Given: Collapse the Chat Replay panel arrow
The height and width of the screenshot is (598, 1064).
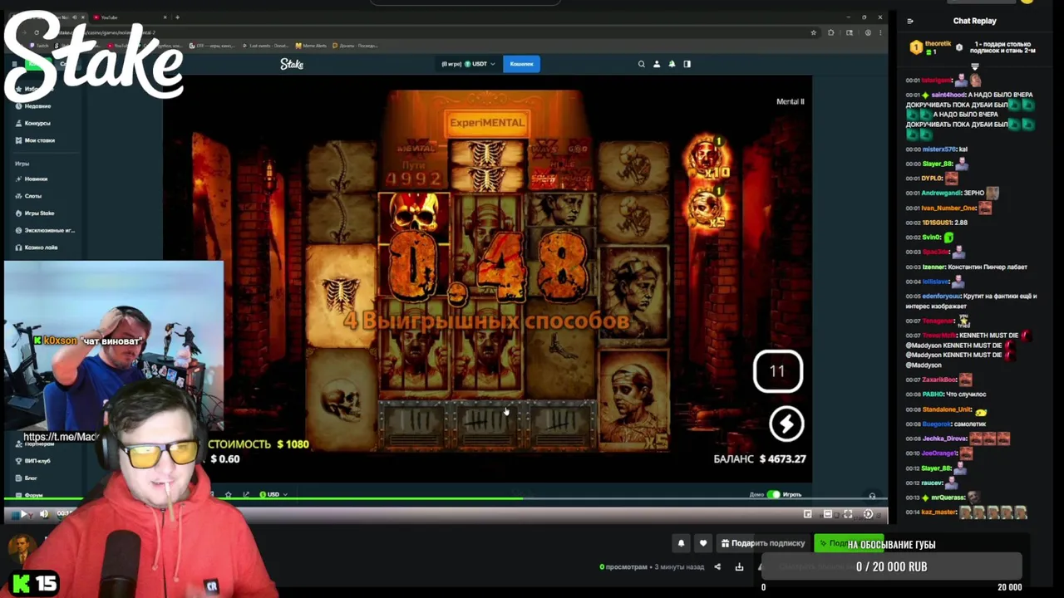Looking at the screenshot, I should coord(910,22).
